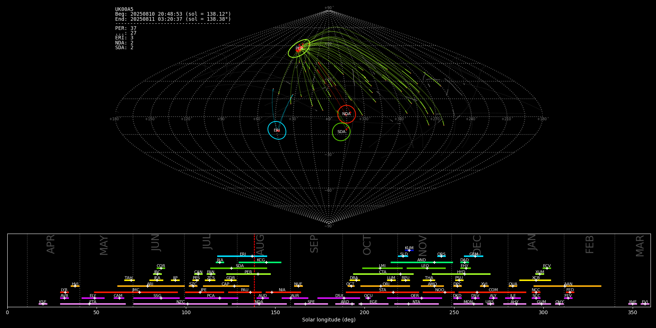The height and width of the screenshot is (328, 656).
Task: Click the AAN shower bar label
Action: pyautogui.click(x=569, y=284)
